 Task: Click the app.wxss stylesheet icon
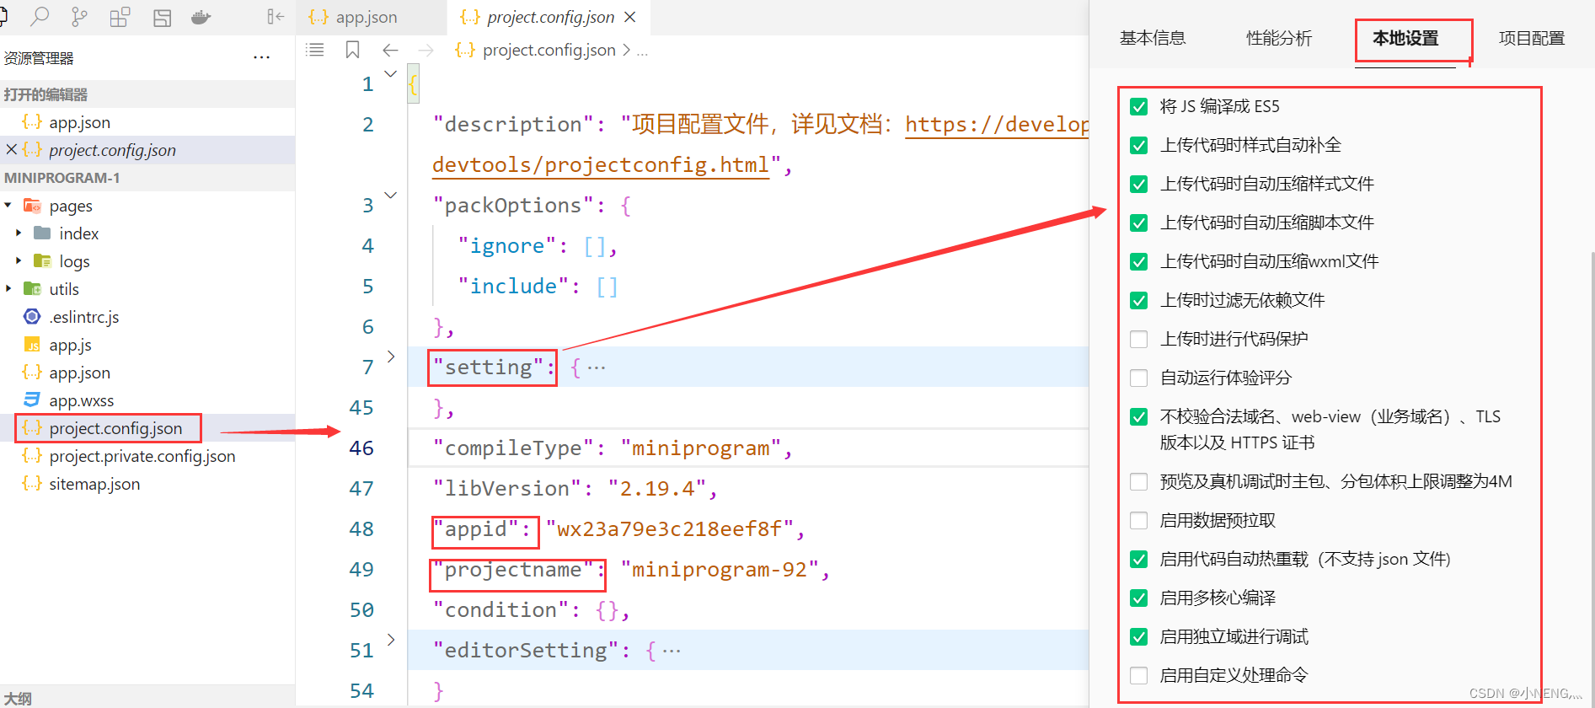point(32,400)
